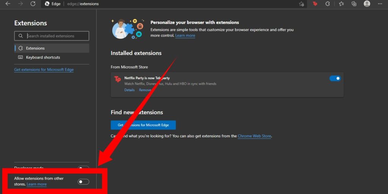Open the sidebar Get extensions for Microsoft Edge link
The image size is (388, 194).
click(x=44, y=70)
